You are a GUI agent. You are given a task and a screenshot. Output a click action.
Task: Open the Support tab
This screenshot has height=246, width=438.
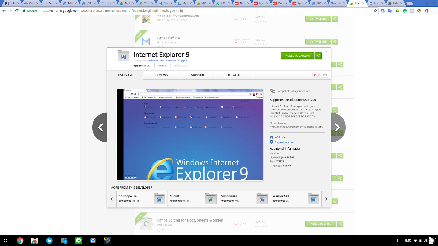click(198, 75)
